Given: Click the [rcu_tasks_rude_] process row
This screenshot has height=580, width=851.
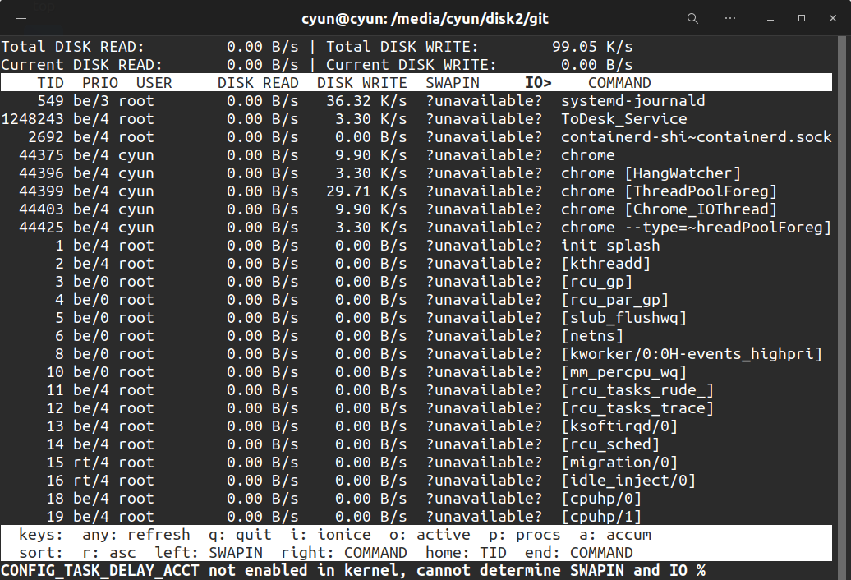Looking at the screenshot, I should [416, 390].
